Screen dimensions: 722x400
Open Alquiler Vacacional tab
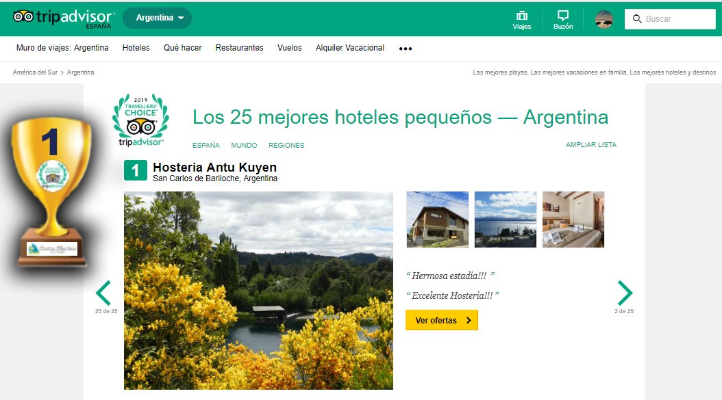(350, 48)
